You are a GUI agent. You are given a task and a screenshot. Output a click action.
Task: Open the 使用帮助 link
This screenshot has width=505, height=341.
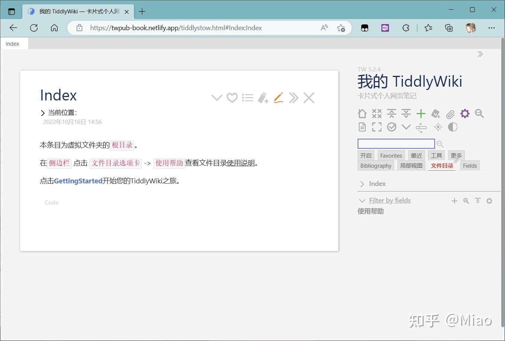click(169, 163)
